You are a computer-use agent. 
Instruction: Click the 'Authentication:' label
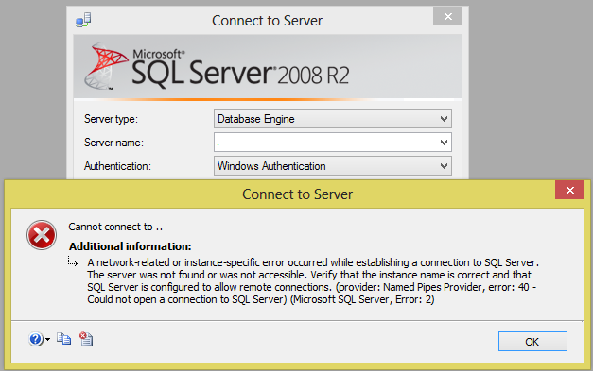pyautogui.click(x=117, y=166)
